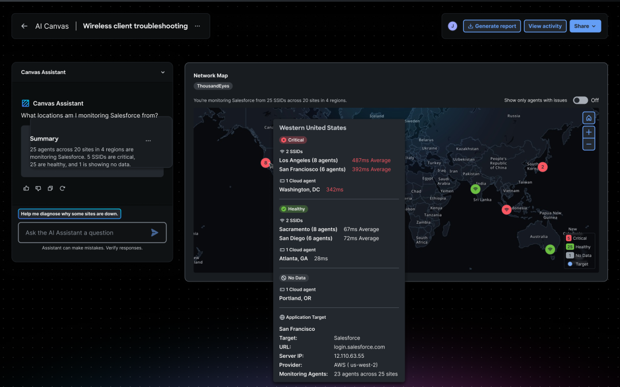Copy the Canvas Assistant summary text
This screenshot has width=620, height=387.
[50, 188]
